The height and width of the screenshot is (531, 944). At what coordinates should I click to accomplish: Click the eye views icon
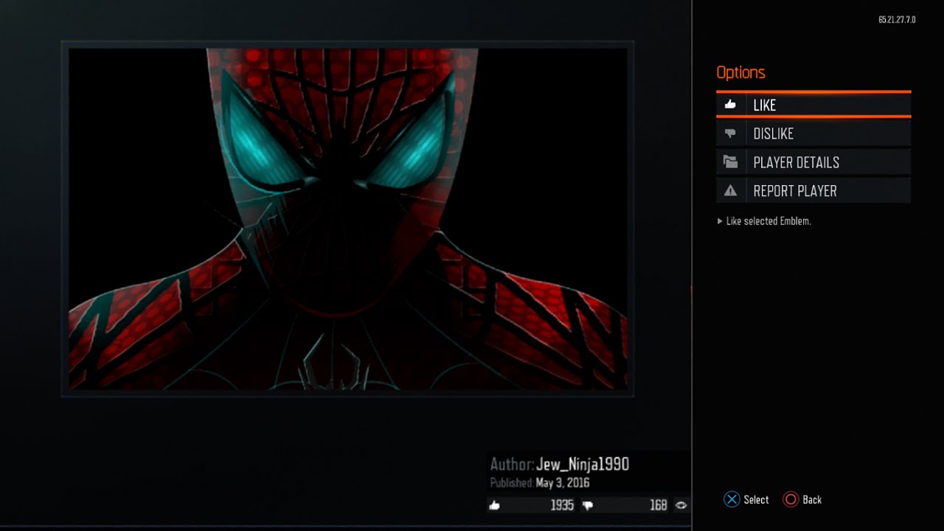pyautogui.click(x=681, y=505)
